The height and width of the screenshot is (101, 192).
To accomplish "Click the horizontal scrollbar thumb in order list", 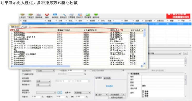I will [x=42, y=66].
